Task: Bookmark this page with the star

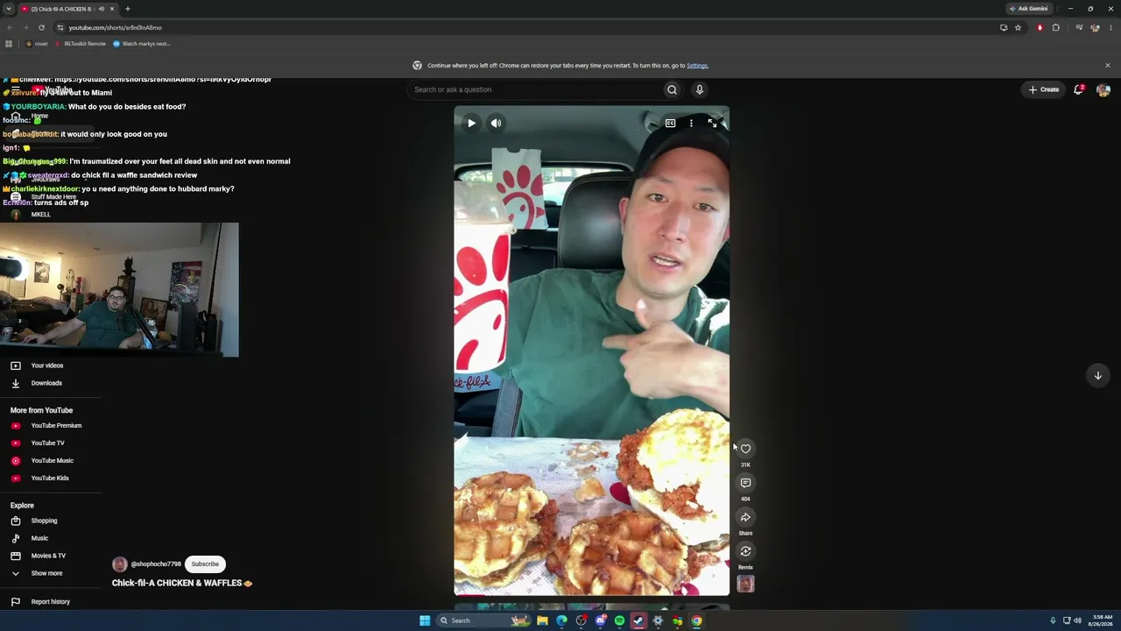Action: [1018, 27]
